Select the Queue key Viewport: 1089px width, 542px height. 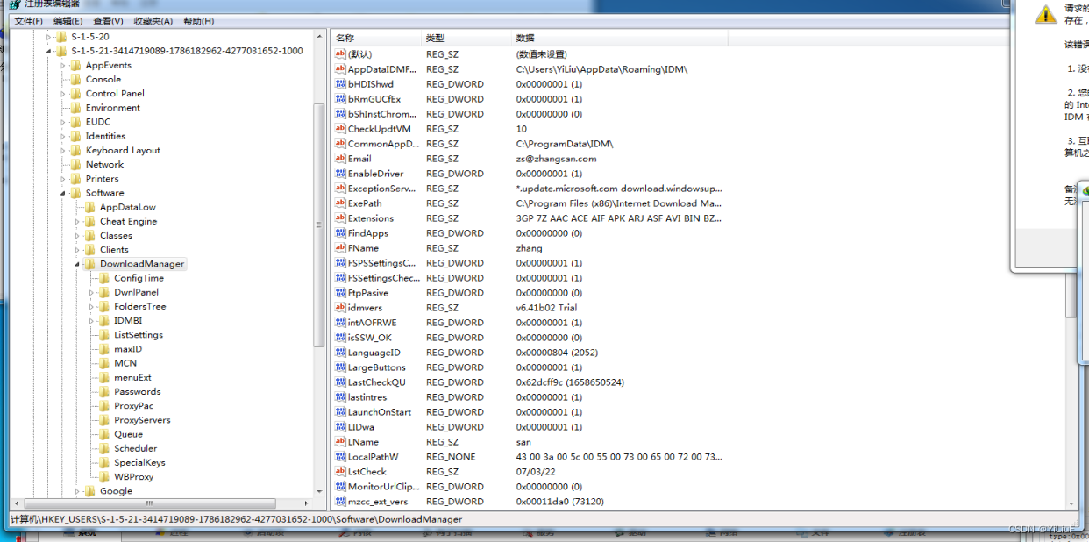click(x=128, y=434)
